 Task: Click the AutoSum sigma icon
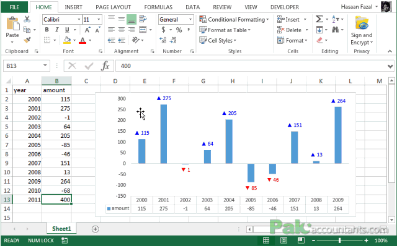click(319, 19)
